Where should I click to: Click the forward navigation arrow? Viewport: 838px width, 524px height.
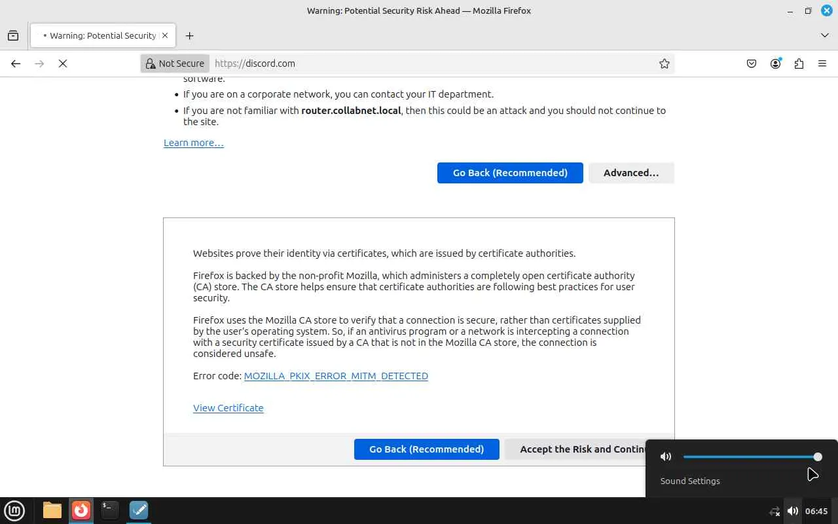click(x=39, y=64)
